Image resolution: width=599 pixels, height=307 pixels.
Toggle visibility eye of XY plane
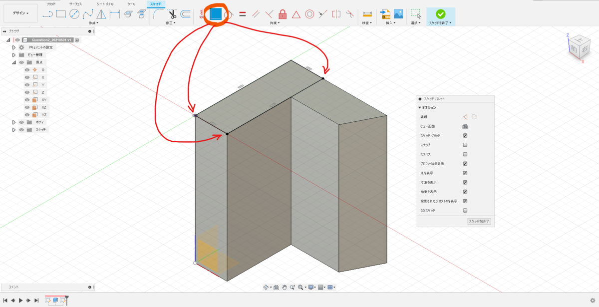pyautogui.click(x=27, y=100)
